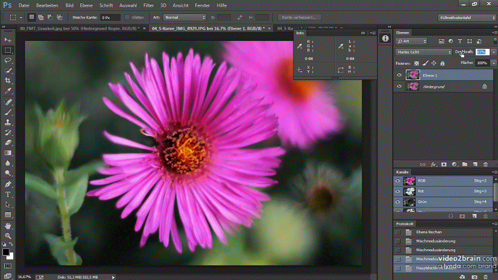Image resolution: width=498 pixels, height=280 pixels.
Task: Select the Eyedropper tool
Action: click(x=8, y=91)
